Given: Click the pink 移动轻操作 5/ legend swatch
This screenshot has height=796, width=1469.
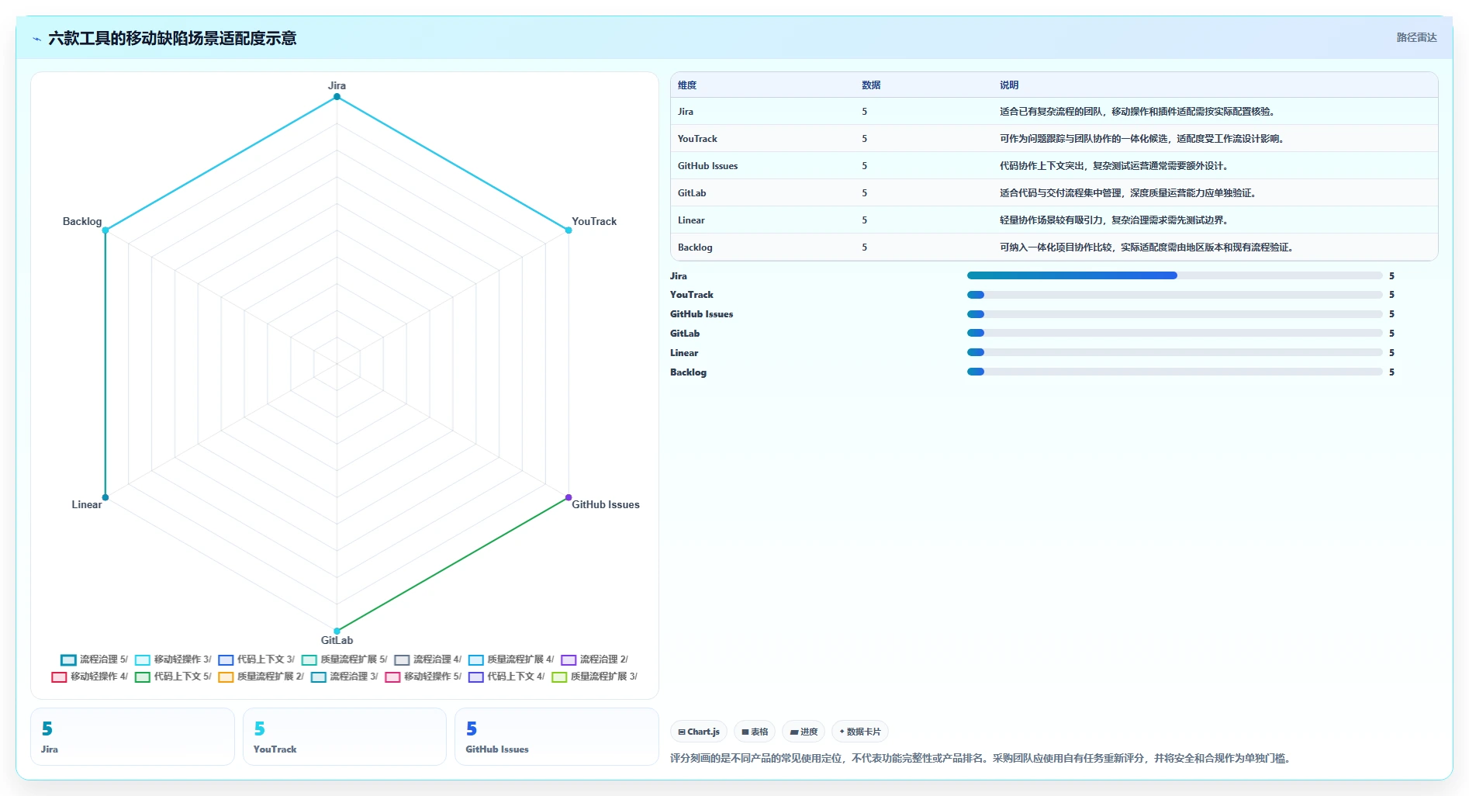Looking at the screenshot, I should click(x=392, y=677).
